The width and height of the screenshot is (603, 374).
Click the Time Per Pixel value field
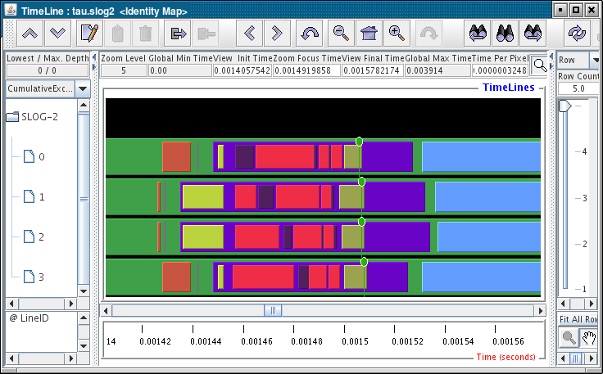(x=500, y=70)
